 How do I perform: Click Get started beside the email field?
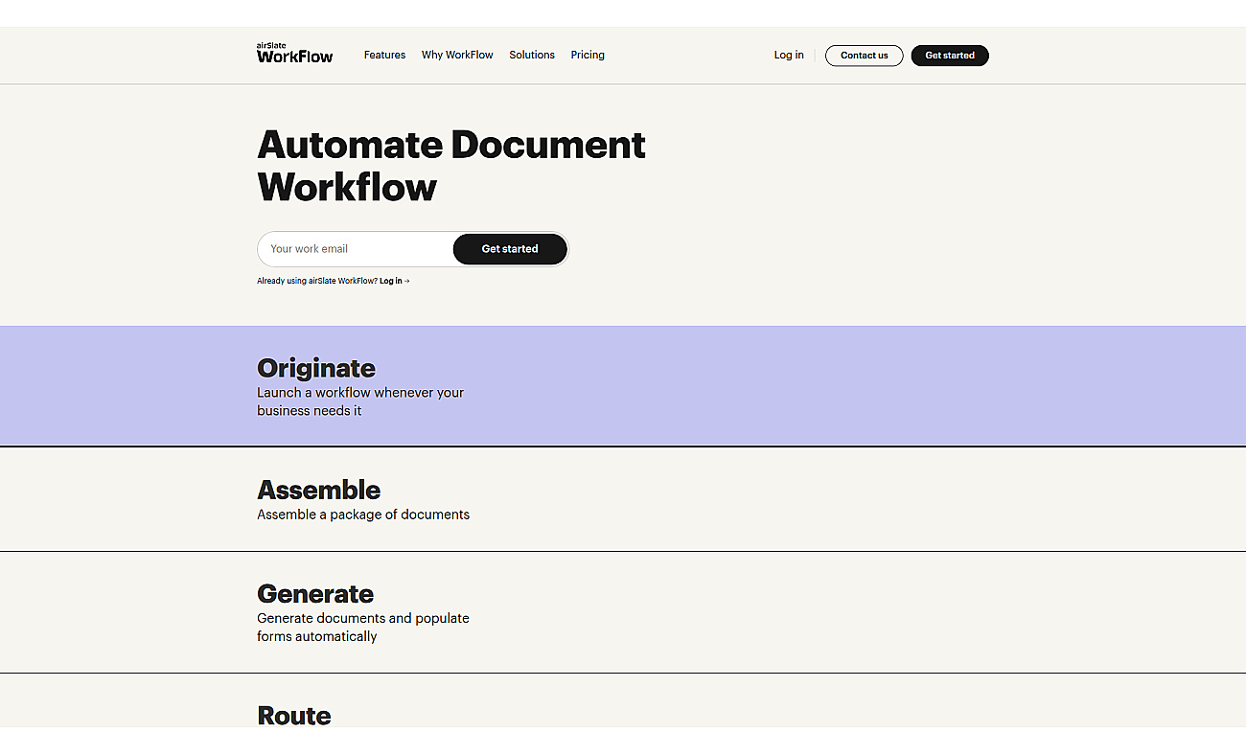(510, 249)
